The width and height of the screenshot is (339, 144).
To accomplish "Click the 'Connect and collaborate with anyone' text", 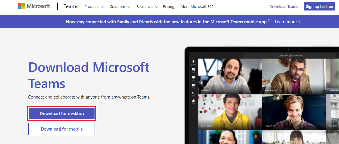I will [x=89, y=97].
